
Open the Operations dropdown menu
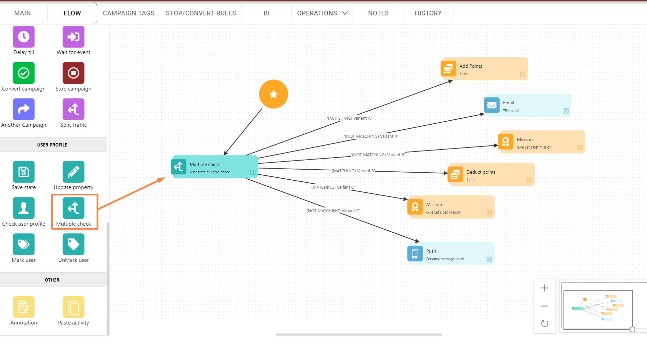pos(322,13)
